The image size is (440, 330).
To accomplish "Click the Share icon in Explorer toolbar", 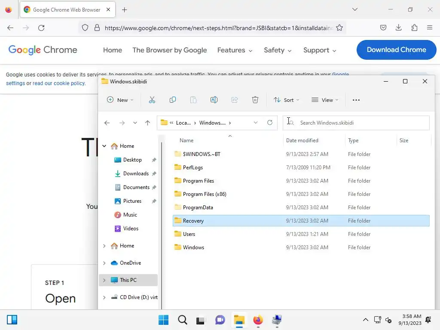I will [x=235, y=100].
